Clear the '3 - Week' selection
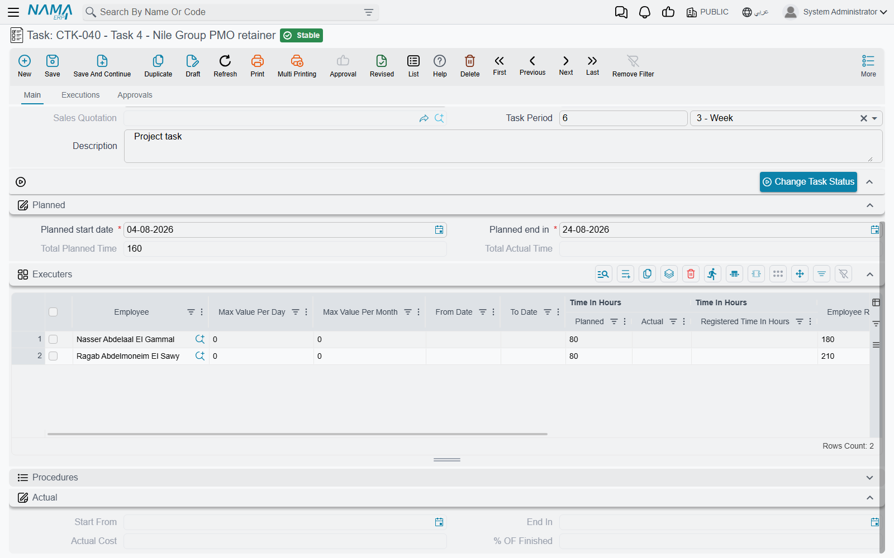This screenshot has width=894, height=558. tap(864, 118)
